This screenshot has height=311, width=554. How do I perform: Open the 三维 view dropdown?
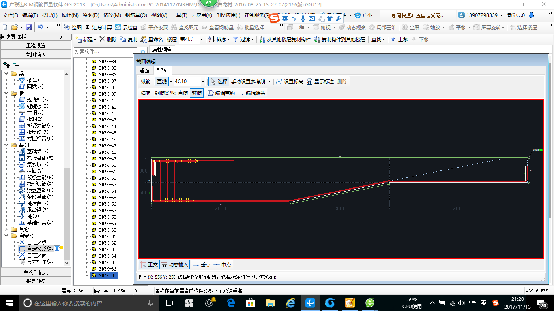click(308, 27)
